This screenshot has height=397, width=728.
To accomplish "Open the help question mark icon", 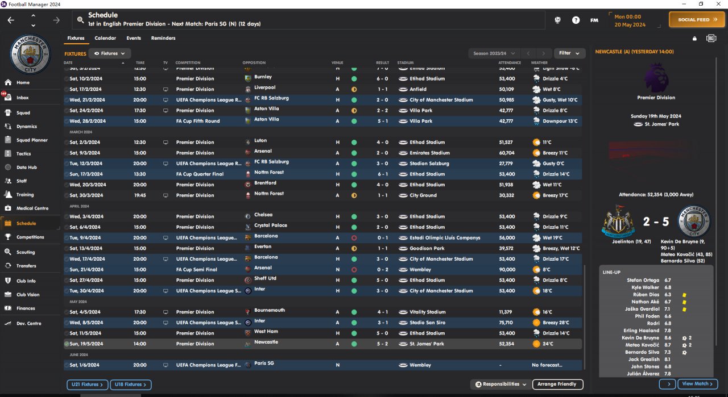I will tap(576, 20).
